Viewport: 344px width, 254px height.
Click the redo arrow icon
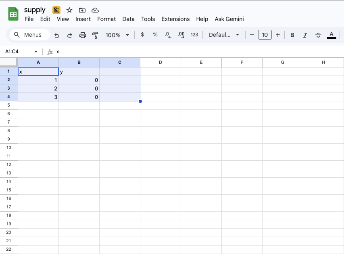pyautogui.click(x=69, y=35)
